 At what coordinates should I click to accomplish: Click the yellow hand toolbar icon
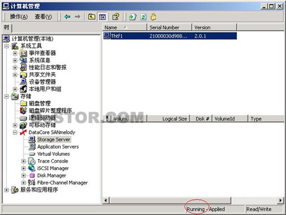153,17
